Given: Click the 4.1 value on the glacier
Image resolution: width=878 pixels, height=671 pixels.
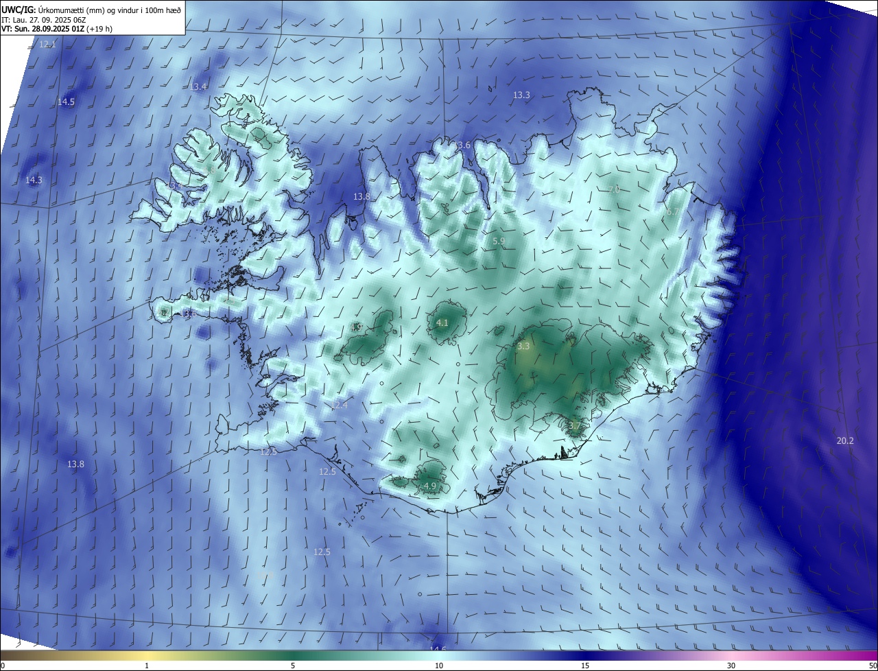Looking at the screenshot, I should coord(442,322).
